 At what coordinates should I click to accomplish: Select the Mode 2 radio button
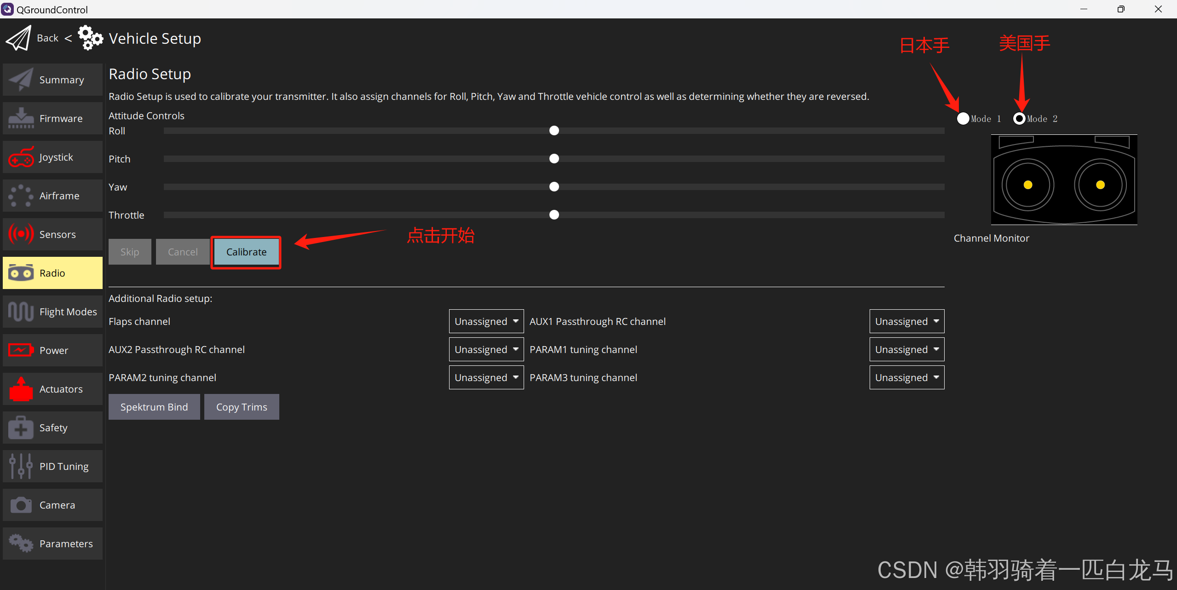pos(1019,119)
